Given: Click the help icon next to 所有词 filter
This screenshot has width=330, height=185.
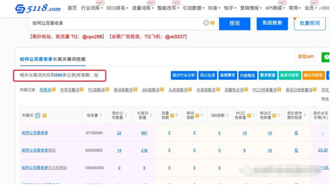Looking at the screenshot, I should pyautogui.click(x=54, y=90).
